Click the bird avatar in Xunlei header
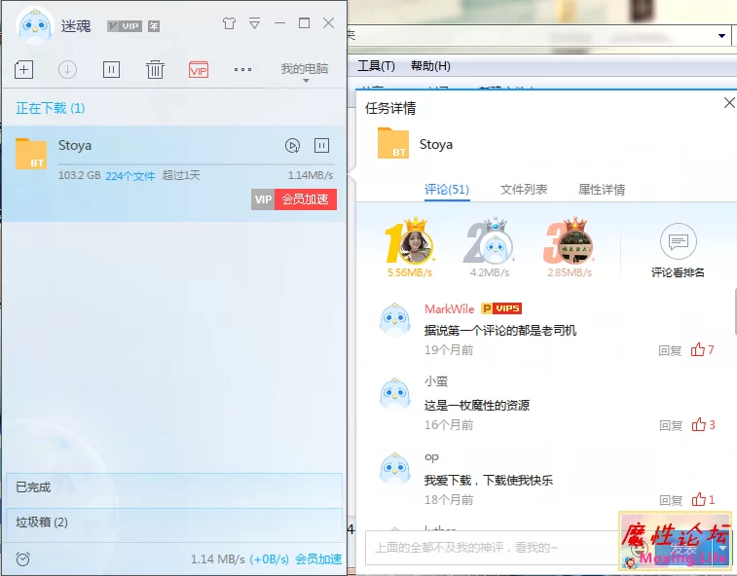Image resolution: width=737 pixels, height=576 pixels. (35, 26)
